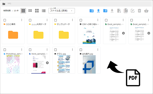
Task: Click arrow button on Excel_sample2 thumbnail
Action: pyautogui.click(x=149, y=33)
